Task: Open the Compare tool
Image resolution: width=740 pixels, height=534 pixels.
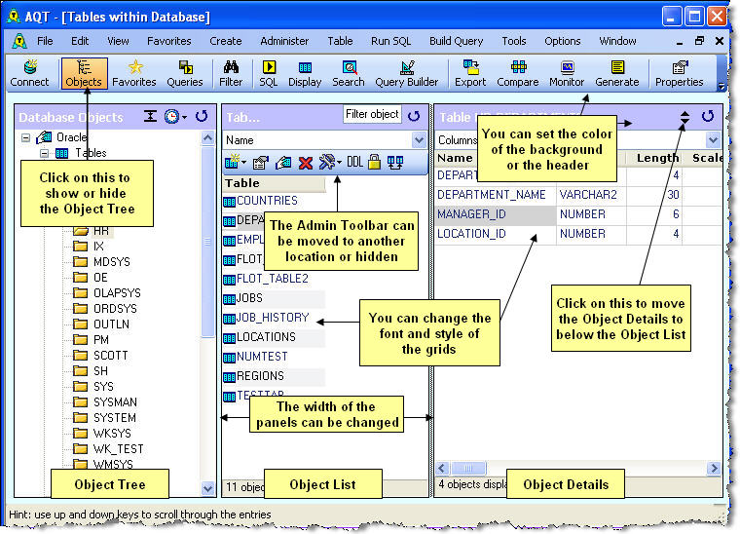Action: click(x=518, y=73)
